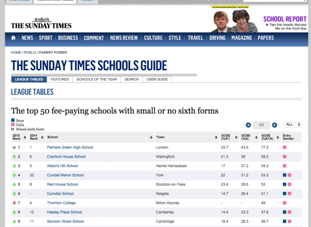The image size is (311, 227).
Task: Open Dunottar School link
Action: pos(60,193)
